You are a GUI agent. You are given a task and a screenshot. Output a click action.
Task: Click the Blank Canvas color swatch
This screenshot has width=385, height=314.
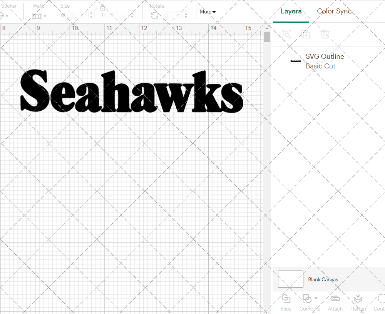pyautogui.click(x=290, y=279)
